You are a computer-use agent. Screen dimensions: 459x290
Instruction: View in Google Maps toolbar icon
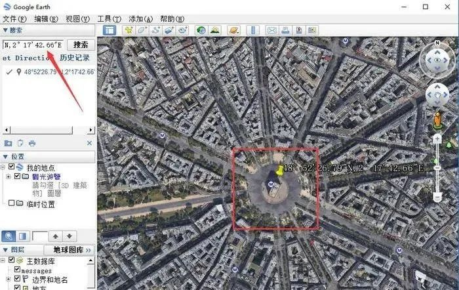pyautogui.click(x=312, y=30)
